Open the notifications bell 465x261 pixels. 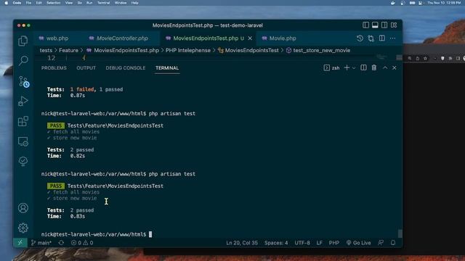point(393,243)
